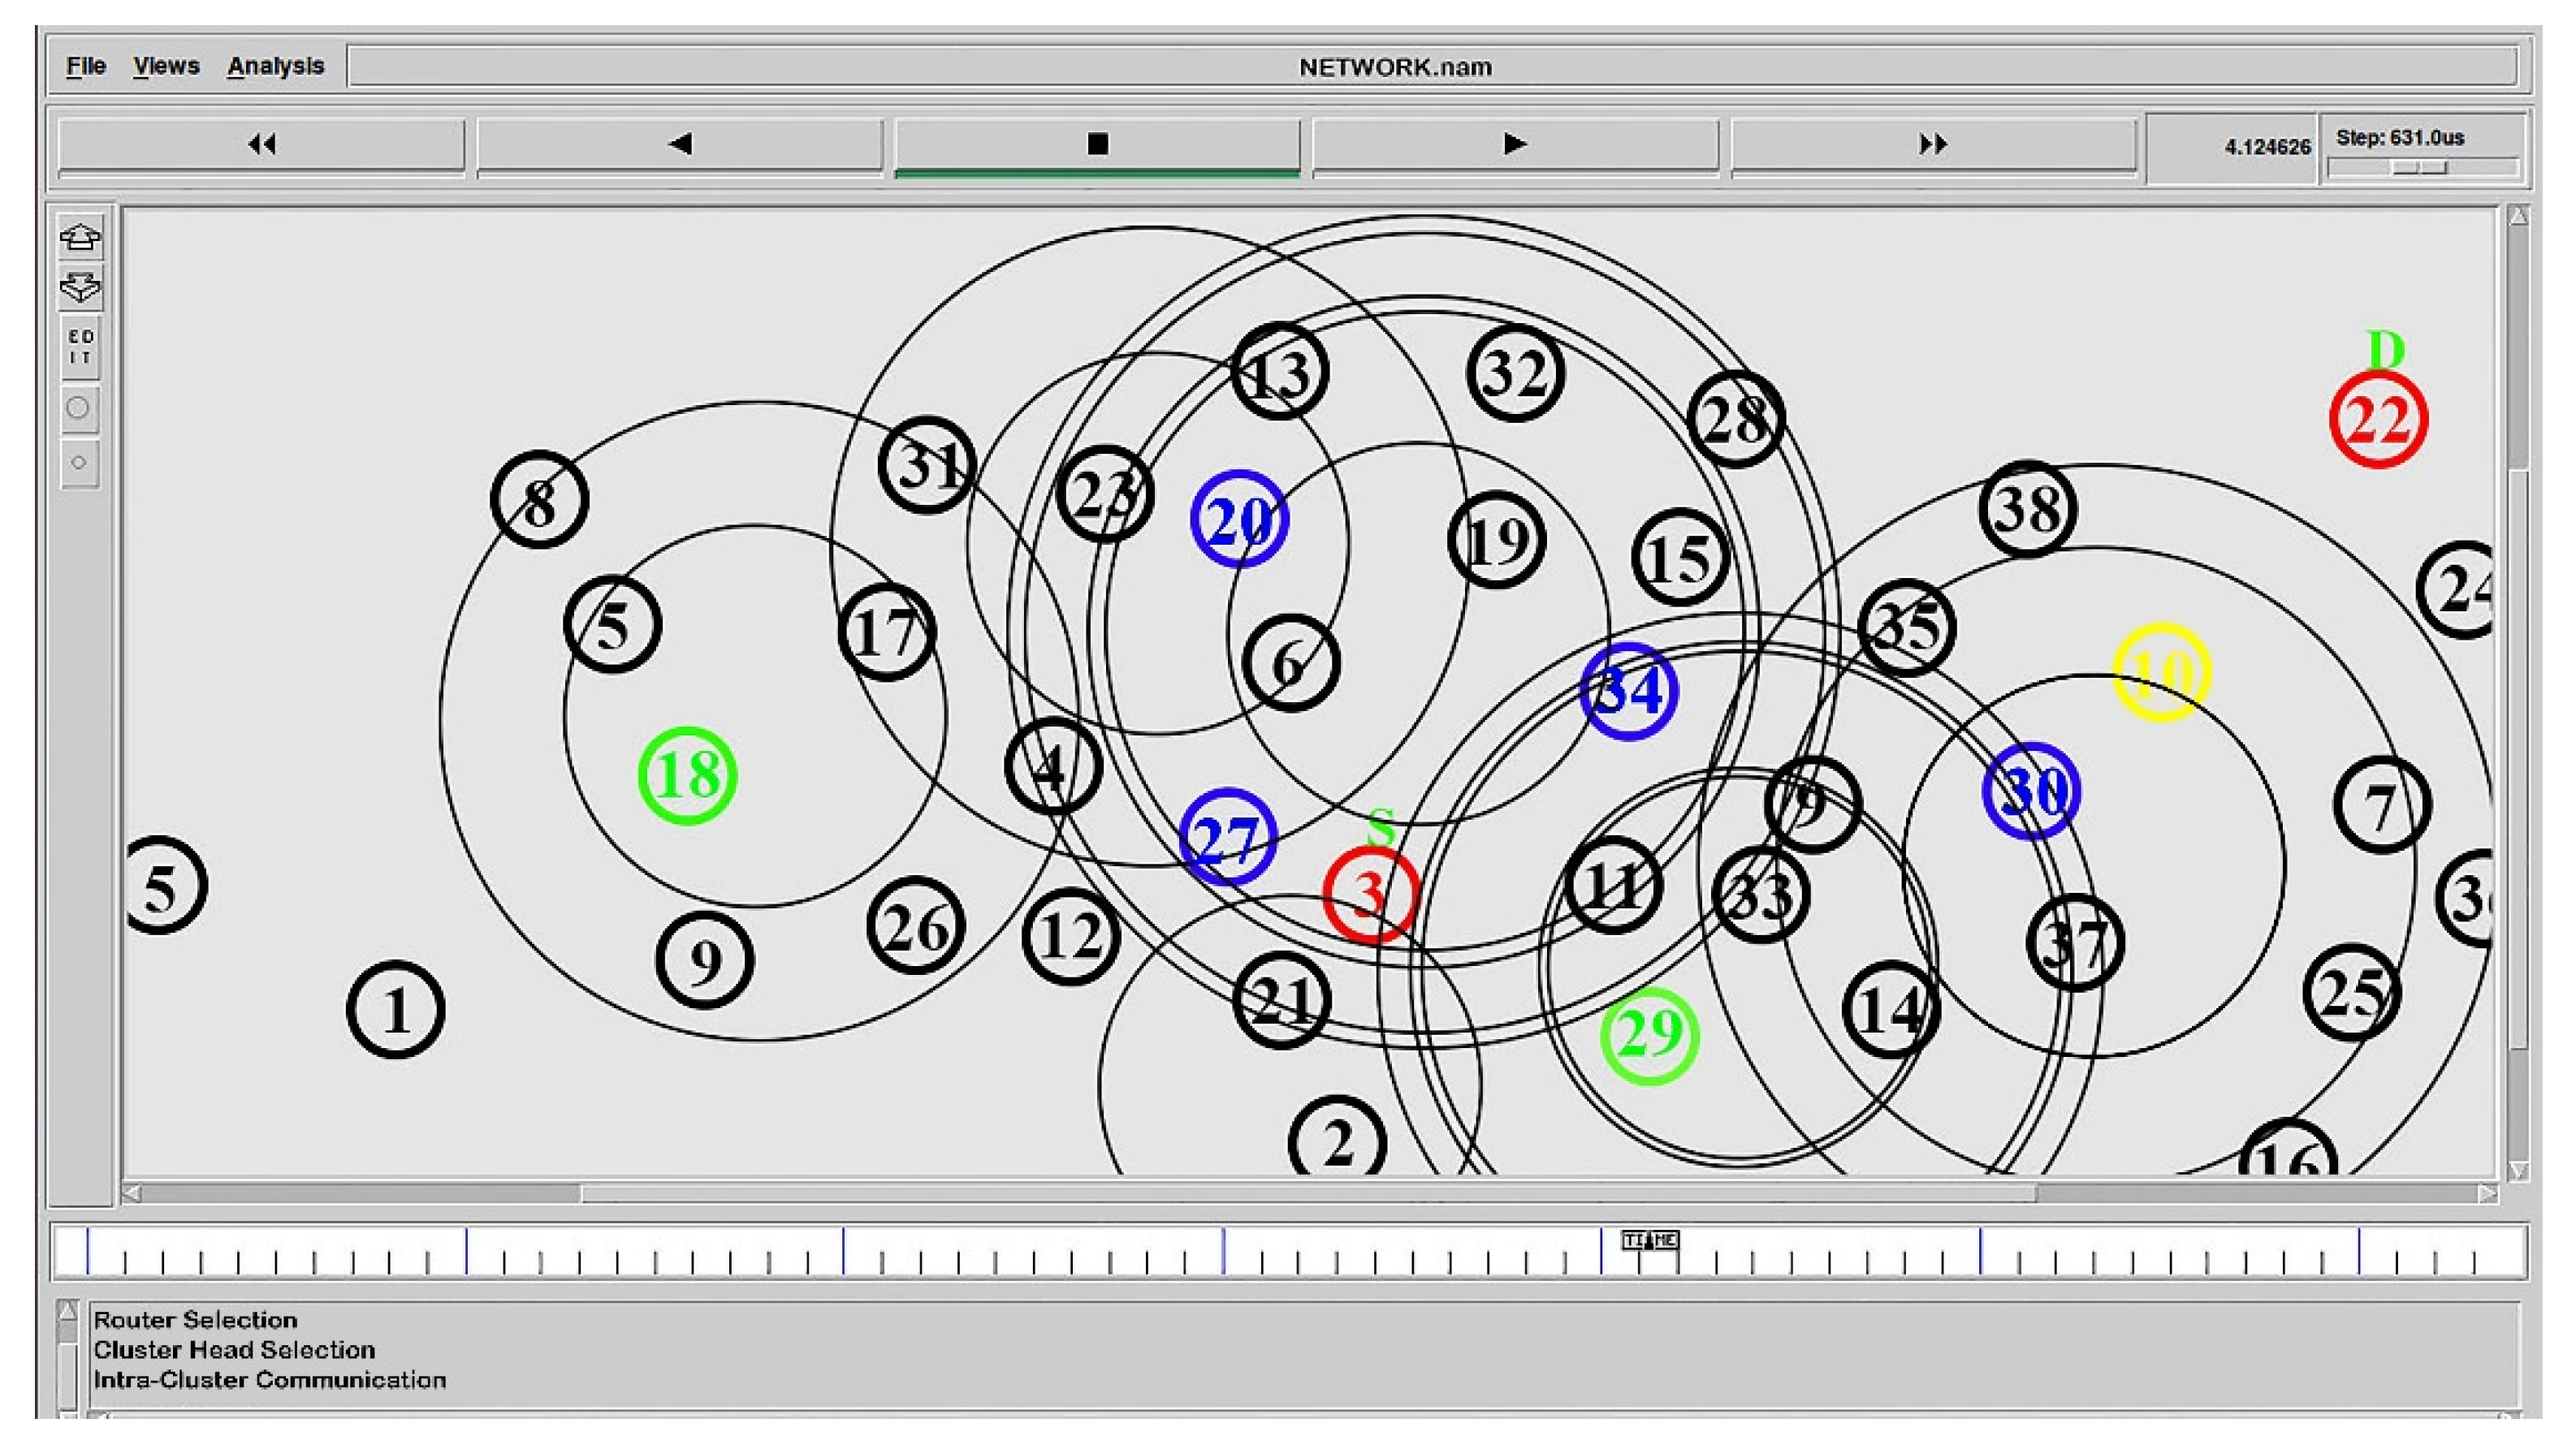The width and height of the screenshot is (2576, 1449).
Task: Click the TIME marker on timeline
Action: click(1649, 1240)
